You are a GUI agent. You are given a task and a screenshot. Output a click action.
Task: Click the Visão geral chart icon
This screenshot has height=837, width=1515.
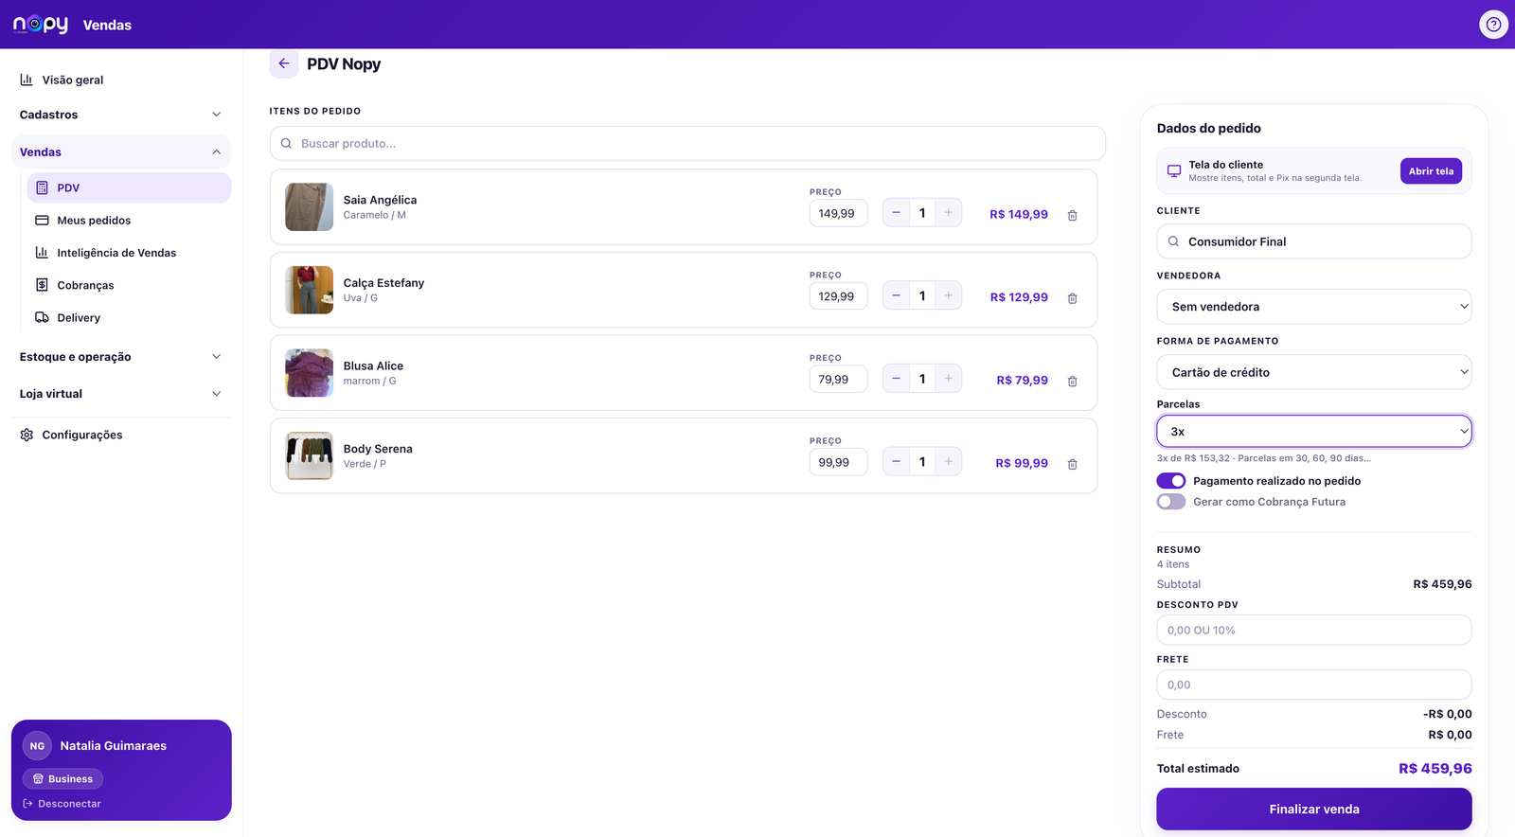coord(27,80)
